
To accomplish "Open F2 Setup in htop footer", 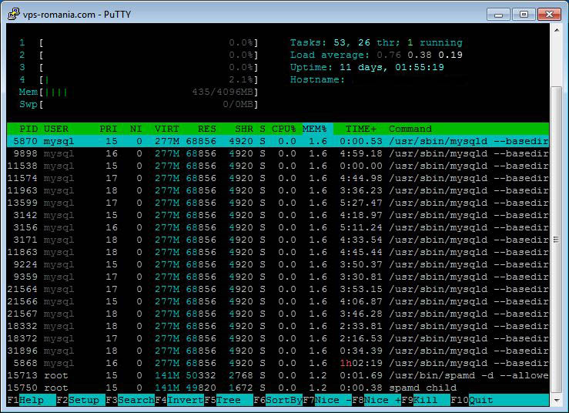I will [x=81, y=400].
